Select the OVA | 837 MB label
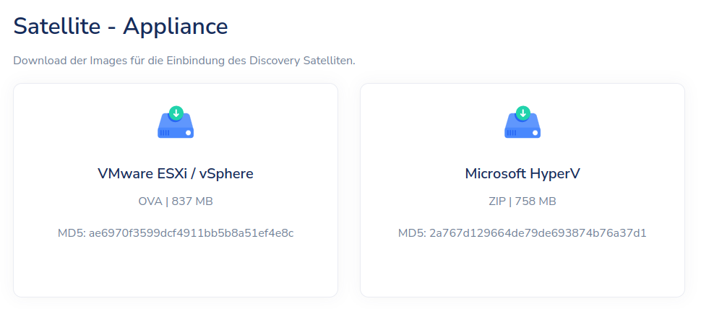Viewport: 701px width, 309px height. 176,201
